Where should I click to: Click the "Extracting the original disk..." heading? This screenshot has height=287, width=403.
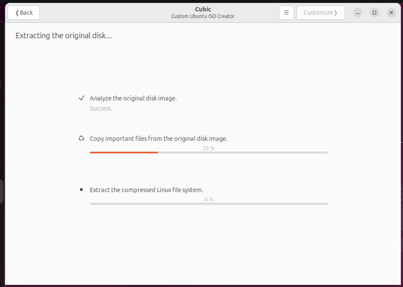pos(64,35)
